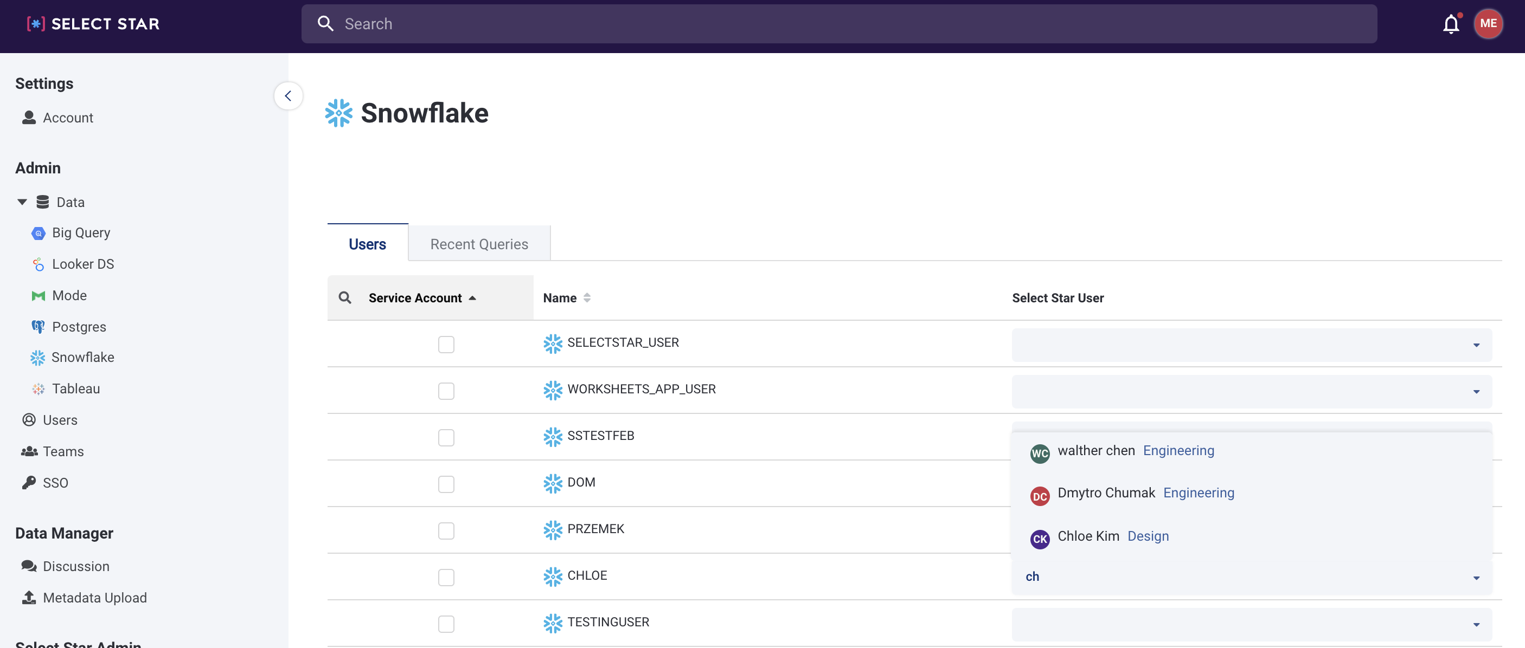Open the Teams admin page
1525x648 pixels.
point(63,451)
